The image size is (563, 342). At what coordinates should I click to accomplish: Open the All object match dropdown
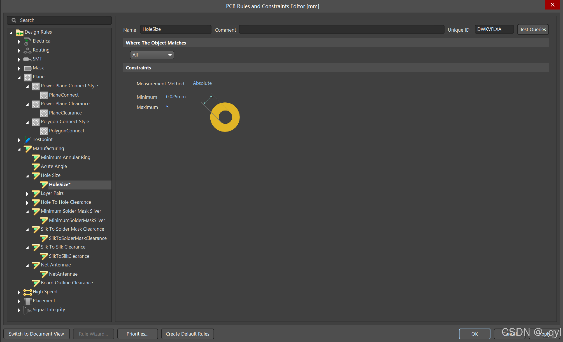152,55
